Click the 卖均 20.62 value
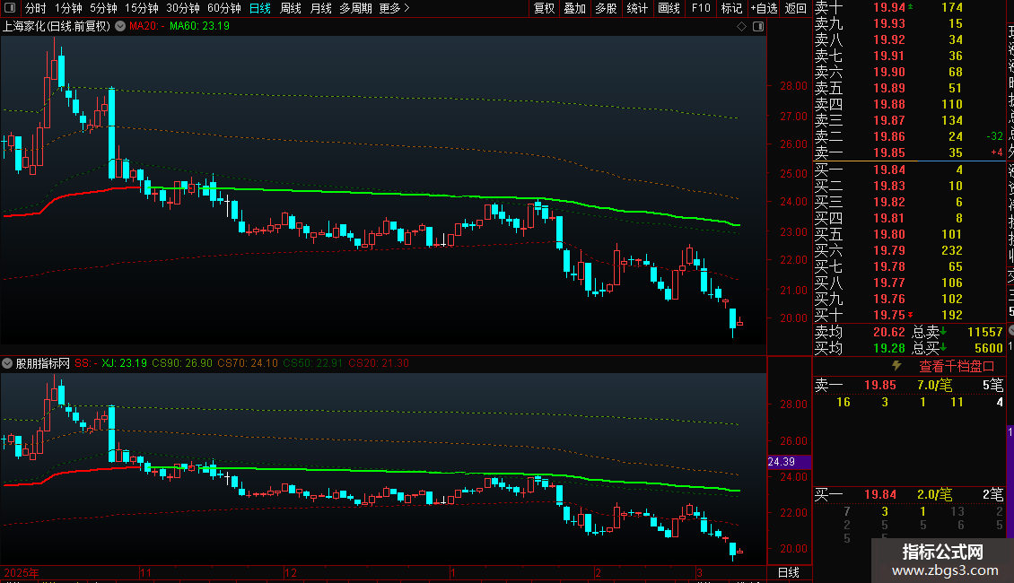The width and height of the screenshot is (1014, 583). pos(888,332)
